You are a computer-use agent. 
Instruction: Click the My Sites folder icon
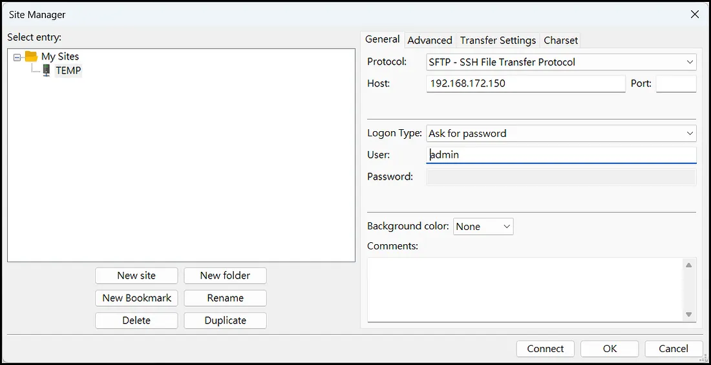click(x=31, y=56)
